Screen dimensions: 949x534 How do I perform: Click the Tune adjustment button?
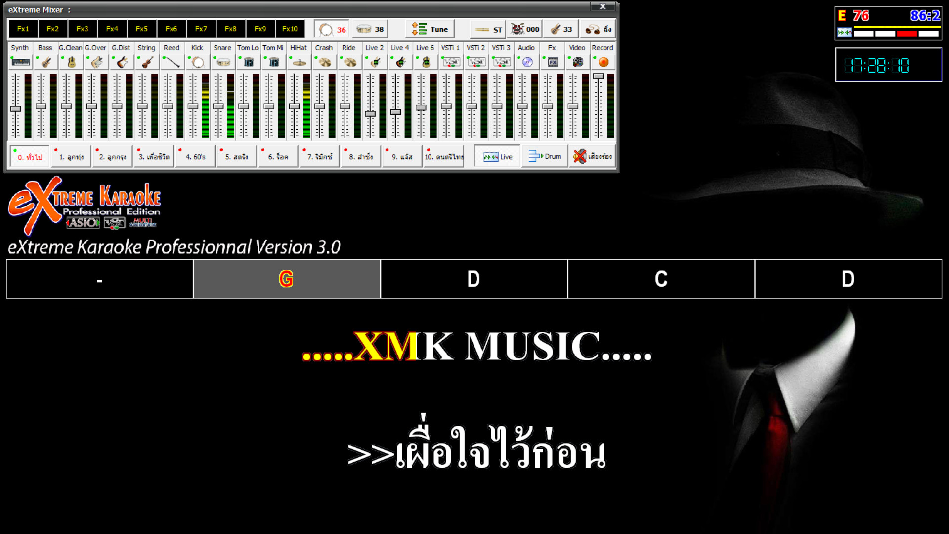click(x=430, y=29)
